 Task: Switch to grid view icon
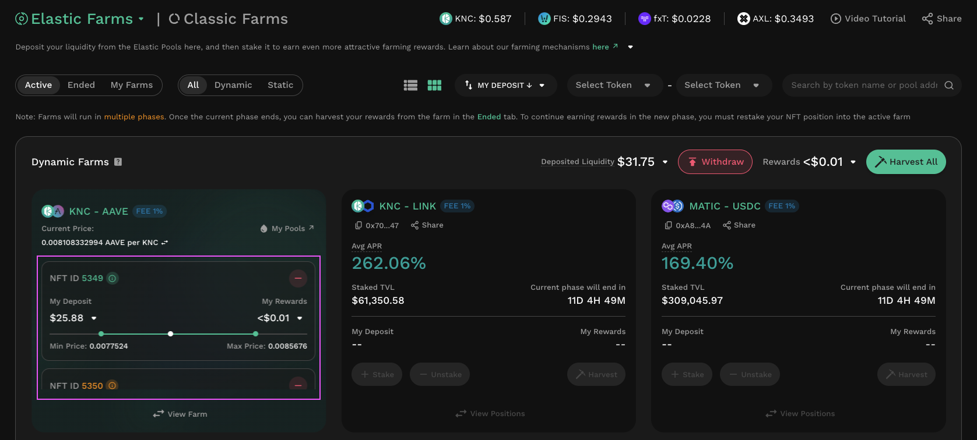point(434,86)
